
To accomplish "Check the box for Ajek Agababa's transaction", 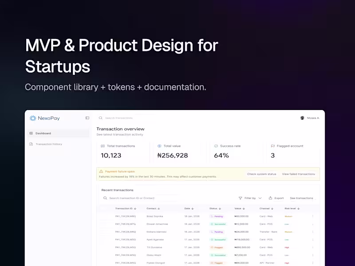I will [103, 239].
